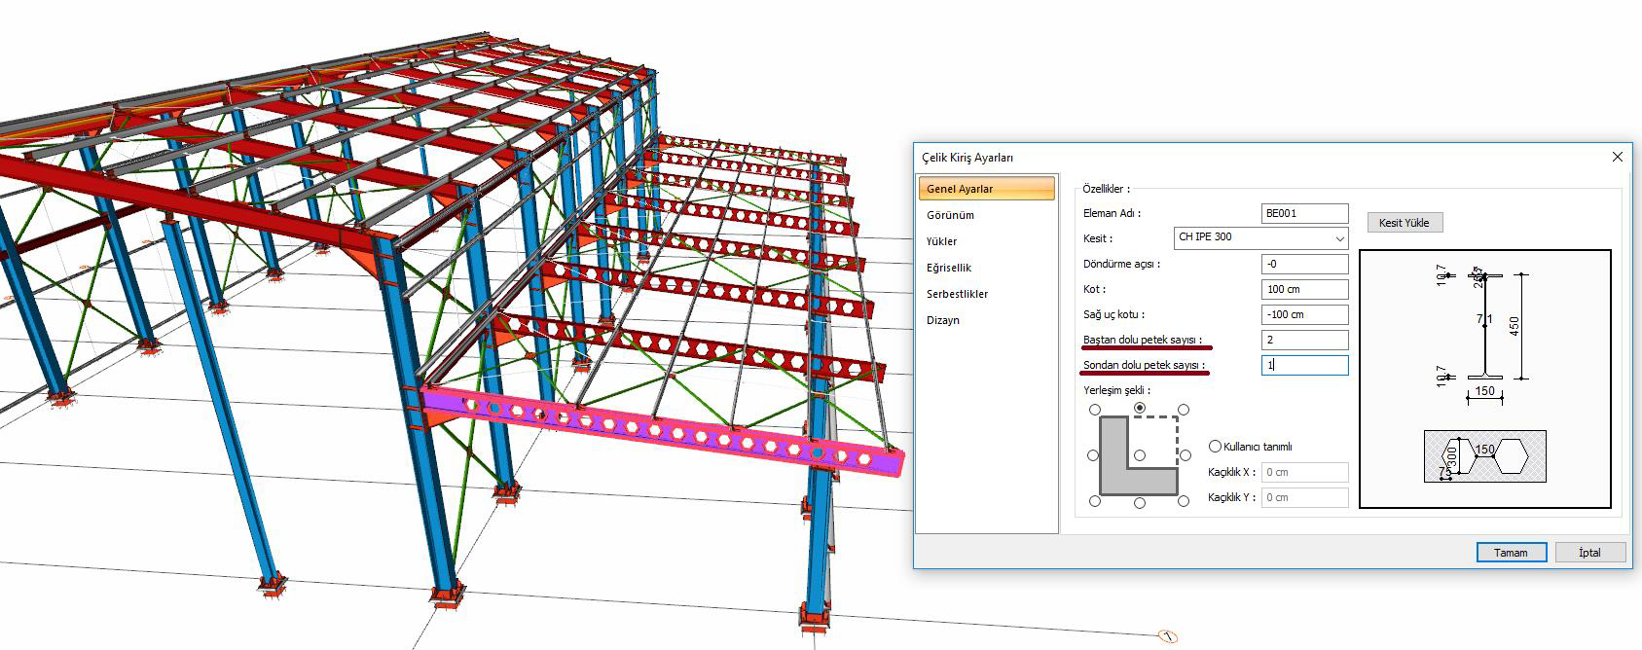Select the Kullanıcı tanımlı radio button
The image size is (1642, 650).
pyautogui.click(x=1215, y=447)
